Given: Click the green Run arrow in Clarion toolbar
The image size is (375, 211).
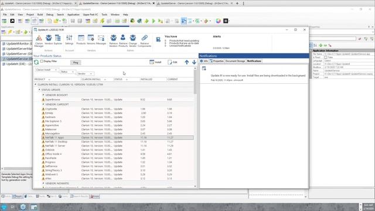Looking at the screenshot, I should coord(154,21).
